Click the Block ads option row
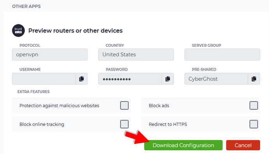Viewport: 269px width, 154px height. click(x=201, y=105)
